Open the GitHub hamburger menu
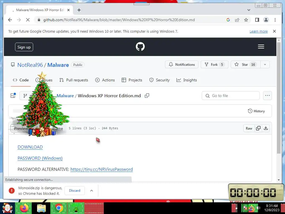This screenshot has width=285, height=214. [261, 47]
